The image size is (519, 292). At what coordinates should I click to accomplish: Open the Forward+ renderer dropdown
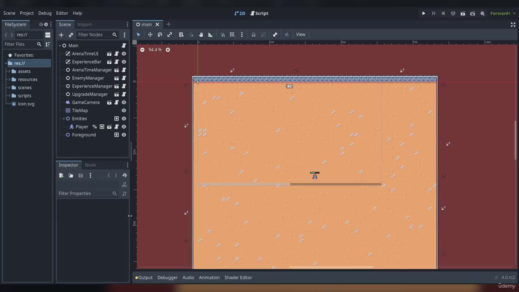(503, 13)
